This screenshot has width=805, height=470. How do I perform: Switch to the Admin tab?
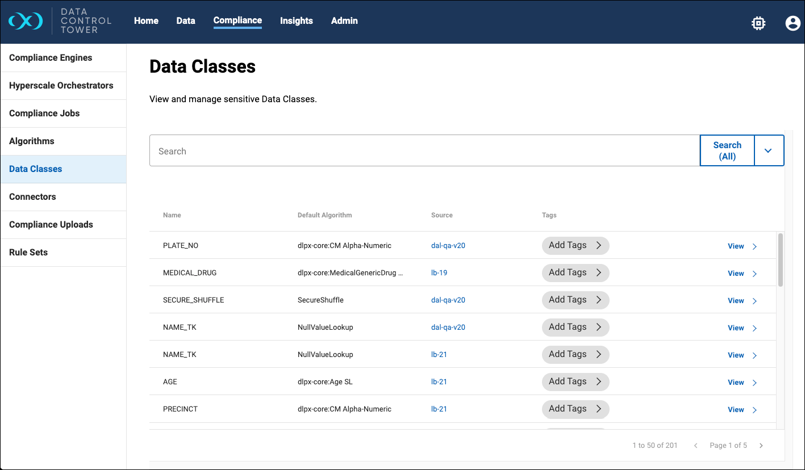pyautogui.click(x=344, y=21)
